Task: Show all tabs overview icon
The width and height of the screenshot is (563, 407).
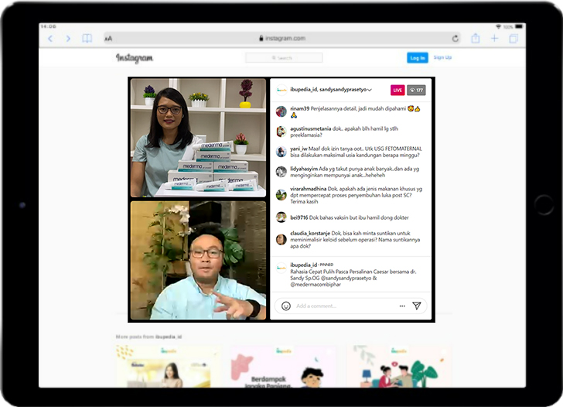Action: point(514,39)
